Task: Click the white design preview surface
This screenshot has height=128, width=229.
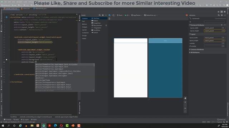Action: tap(131, 68)
